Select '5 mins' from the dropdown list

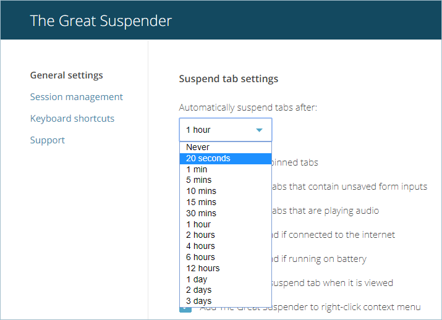pos(198,180)
